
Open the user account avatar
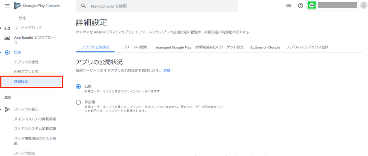coord(363,5)
